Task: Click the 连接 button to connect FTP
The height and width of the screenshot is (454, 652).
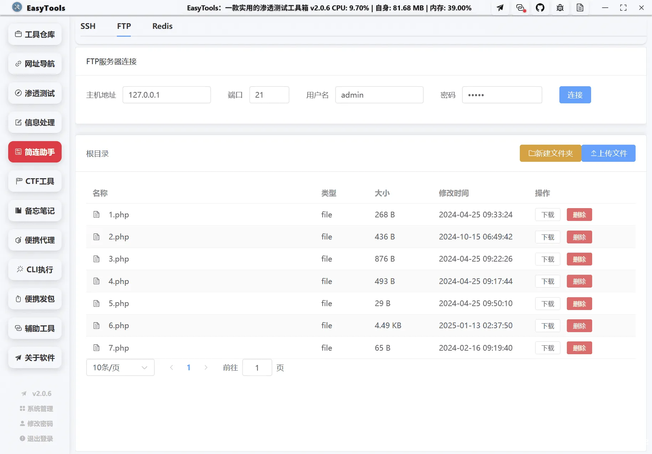Action: click(575, 95)
